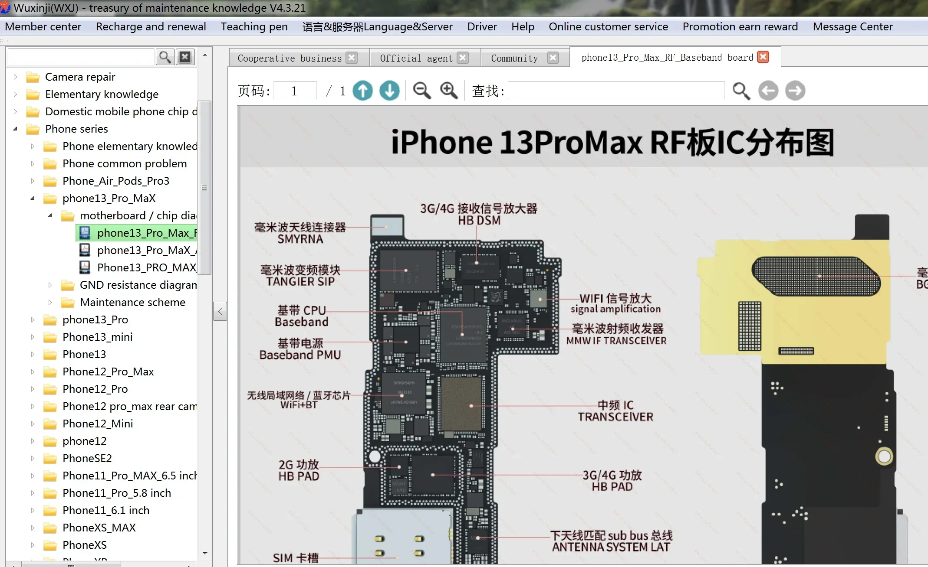Select the PhoneXS folder
Screen dimensions: 928x567
pos(85,545)
